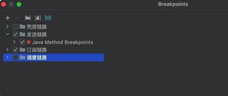Image resolution: width=228 pixels, height=96 pixels.
Task: Toggle Group by package icon
Action: pos(28,18)
